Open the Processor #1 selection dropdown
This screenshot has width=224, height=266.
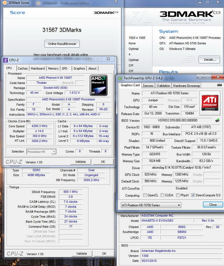click(x=41, y=152)
